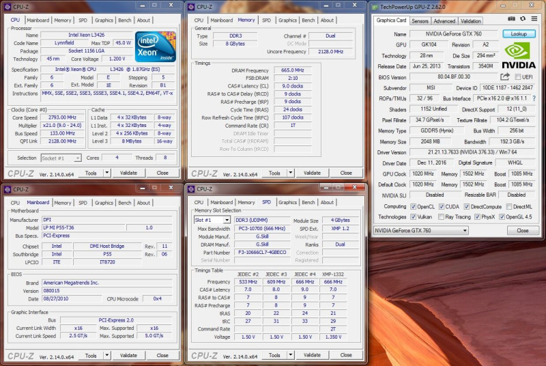Click Uncore Frequency value 2128.0 MHz

(331, 51)
